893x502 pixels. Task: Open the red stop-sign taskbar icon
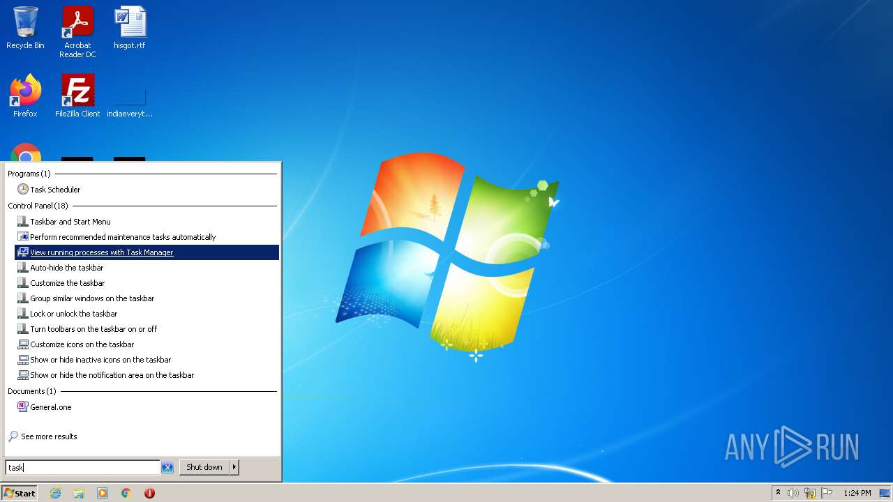click(x=149, y=493)
